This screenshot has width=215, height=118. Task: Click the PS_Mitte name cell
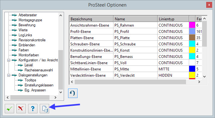click(x=135, y=69)
